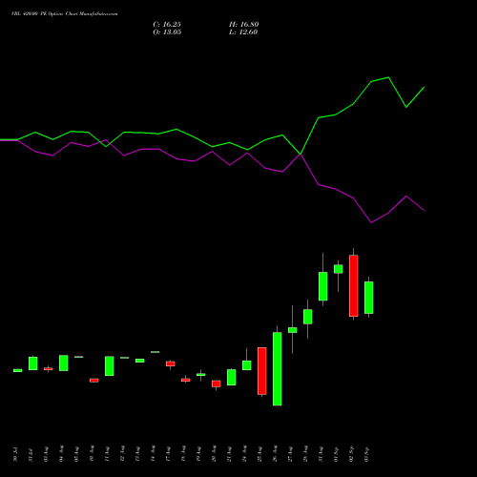Click the 14 Aug date label

click(x=153, y=454)
